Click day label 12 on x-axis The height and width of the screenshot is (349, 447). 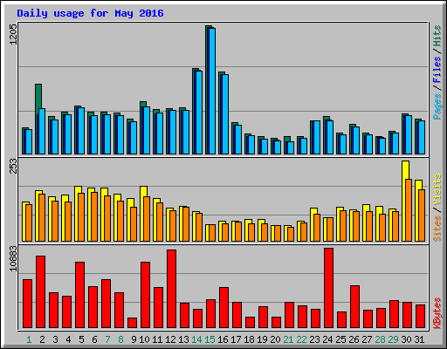pos(170,339)
